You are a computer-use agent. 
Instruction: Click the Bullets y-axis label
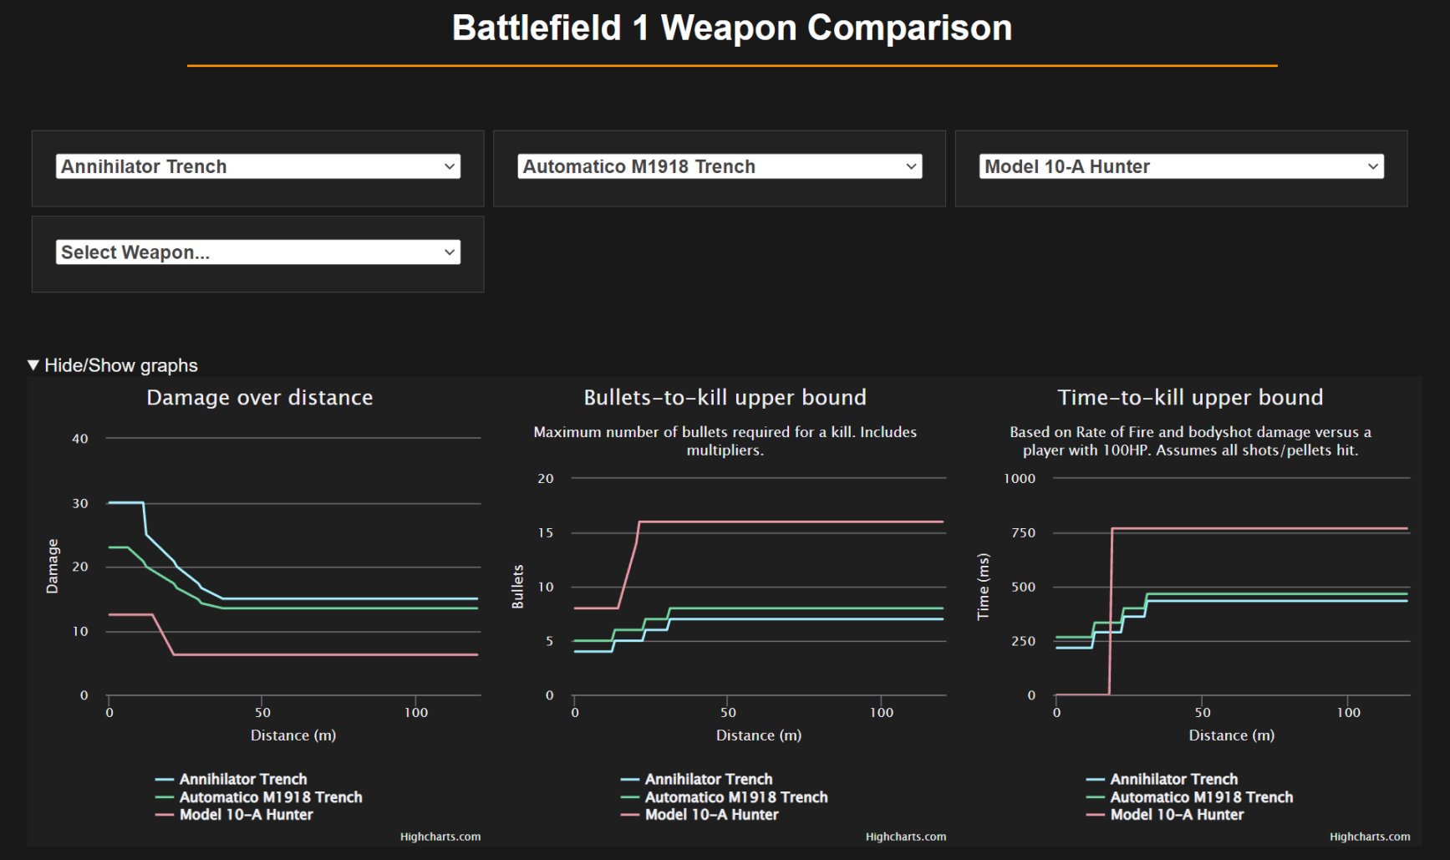[x=518, y=587]
